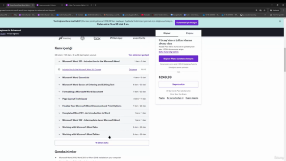Open the YouTube bookmark
This screenshot has width=286, height=161.
tap(146, 15)
